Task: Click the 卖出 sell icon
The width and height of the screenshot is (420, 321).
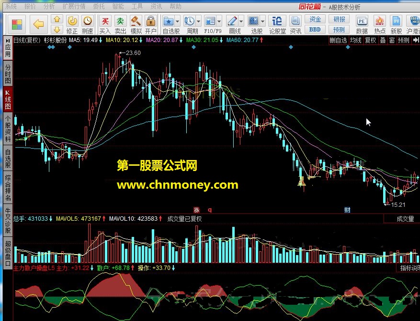Action: click(121, 25)
